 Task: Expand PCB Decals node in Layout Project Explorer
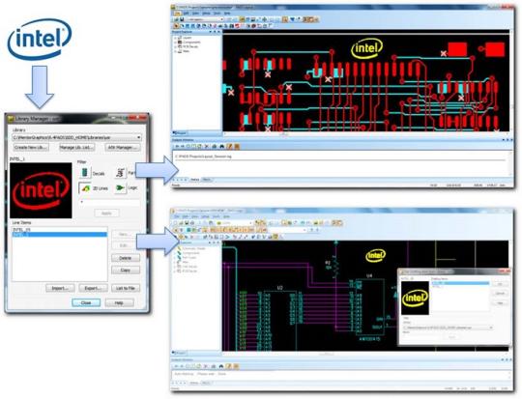pos(175,46)
